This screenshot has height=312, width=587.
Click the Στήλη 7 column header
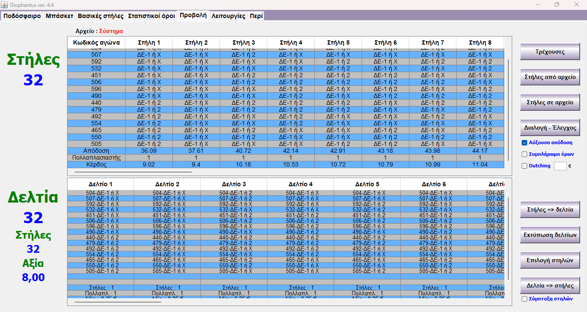point(433,43)
